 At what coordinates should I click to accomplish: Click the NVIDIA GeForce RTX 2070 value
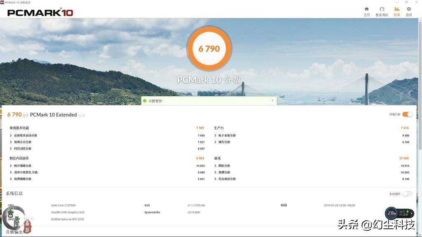point(68,219)
